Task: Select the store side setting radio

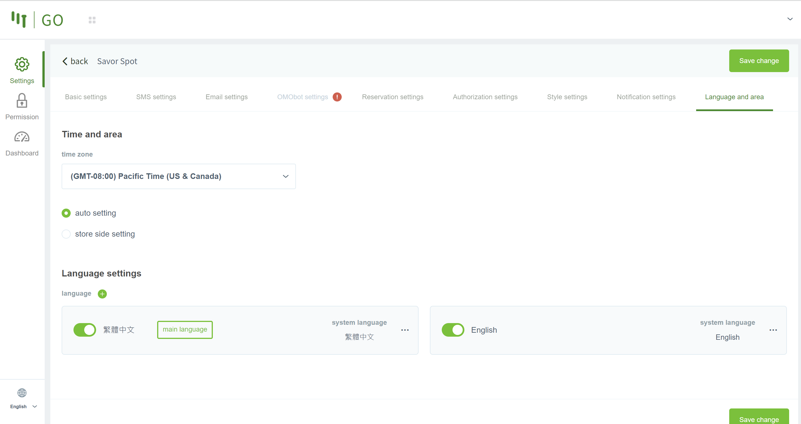Action: pos(66,234)
